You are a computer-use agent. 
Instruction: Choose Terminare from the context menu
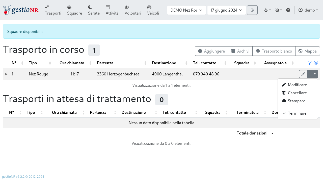(x=297, y=113)
